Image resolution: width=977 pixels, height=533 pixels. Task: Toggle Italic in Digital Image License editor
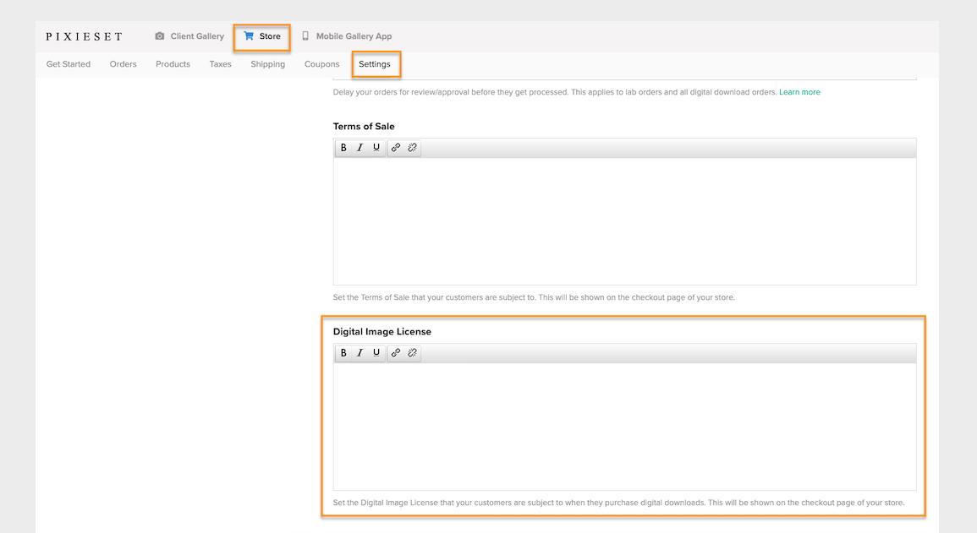360,352
